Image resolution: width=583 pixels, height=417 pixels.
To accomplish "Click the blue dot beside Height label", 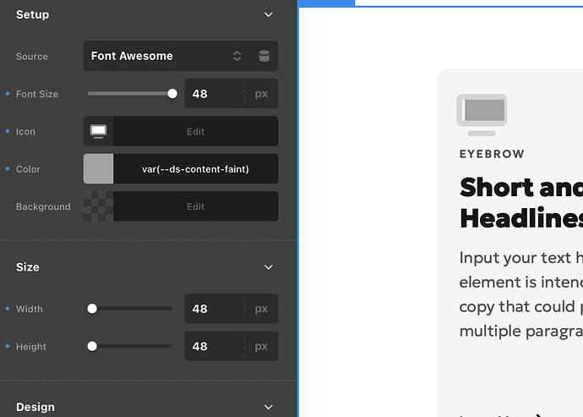I will [8, 346].
